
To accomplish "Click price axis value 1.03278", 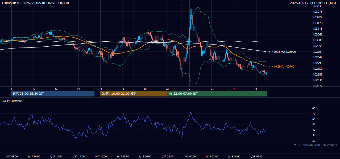I will [x=317, y=12].
